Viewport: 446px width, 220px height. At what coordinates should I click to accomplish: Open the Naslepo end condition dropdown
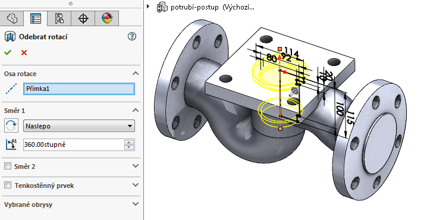click(78, 126)
